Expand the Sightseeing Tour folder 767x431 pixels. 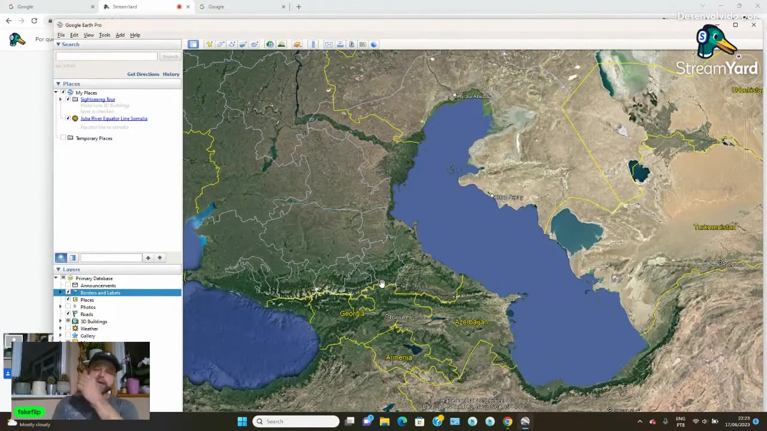[x=60, y=99]
